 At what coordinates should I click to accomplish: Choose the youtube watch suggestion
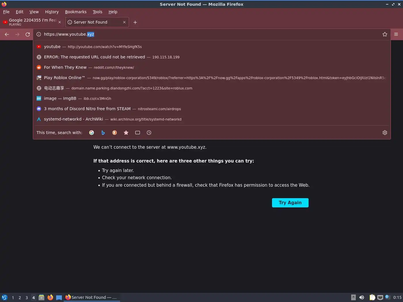212,47
